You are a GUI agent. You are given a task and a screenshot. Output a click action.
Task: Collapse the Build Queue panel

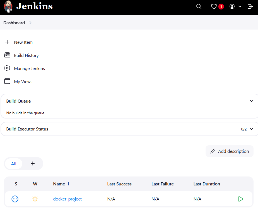click(x=251, y=101)
